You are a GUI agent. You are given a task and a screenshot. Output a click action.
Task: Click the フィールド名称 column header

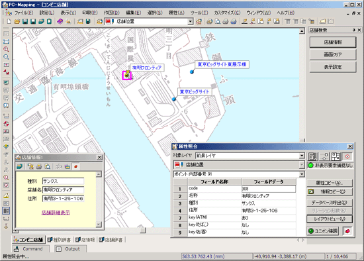click(x=214, y=182)
